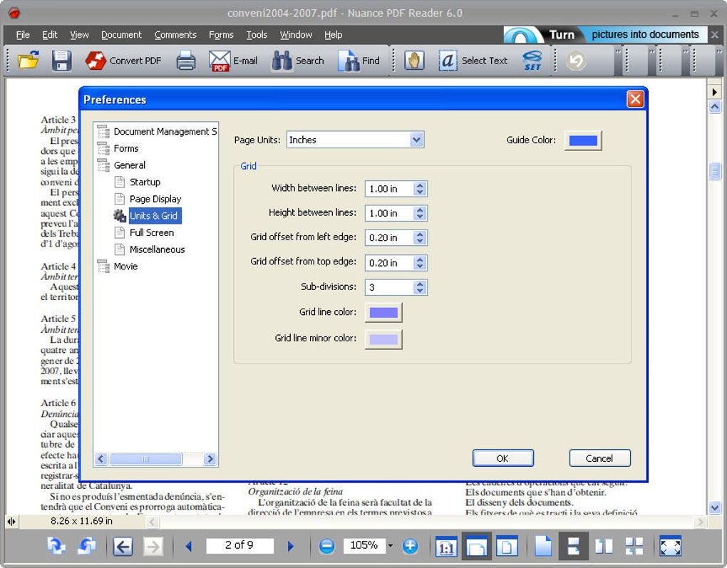
Task: Click the zoom in plus icon
Action: (x=410, y=546)
